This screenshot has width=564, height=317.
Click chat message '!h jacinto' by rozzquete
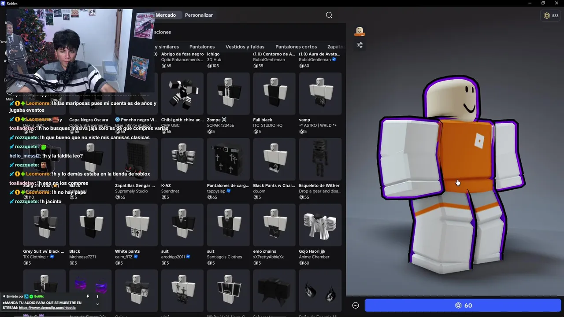[36, 202]
